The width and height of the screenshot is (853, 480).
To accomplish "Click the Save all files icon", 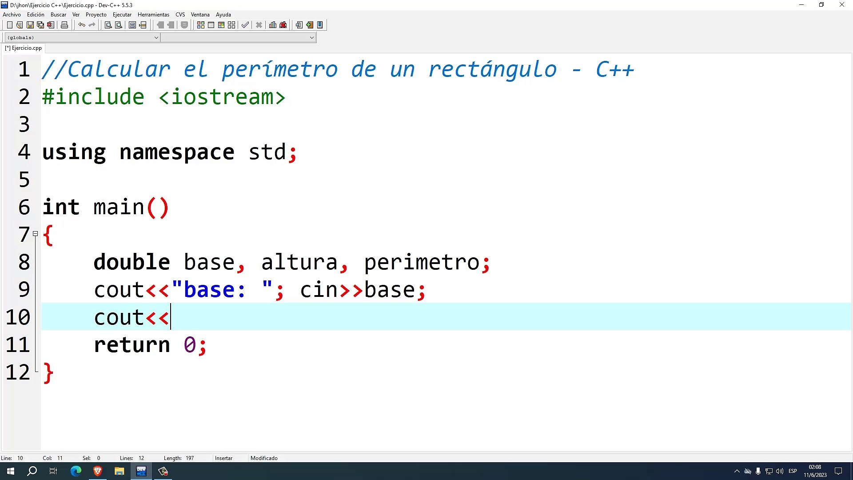I will pos(40,25).
